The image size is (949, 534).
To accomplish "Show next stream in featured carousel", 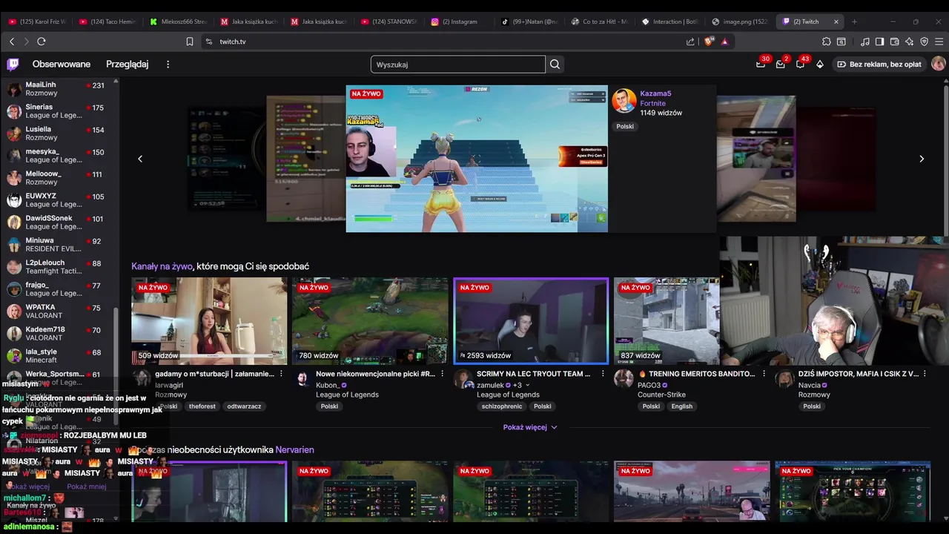I will 922,159.
